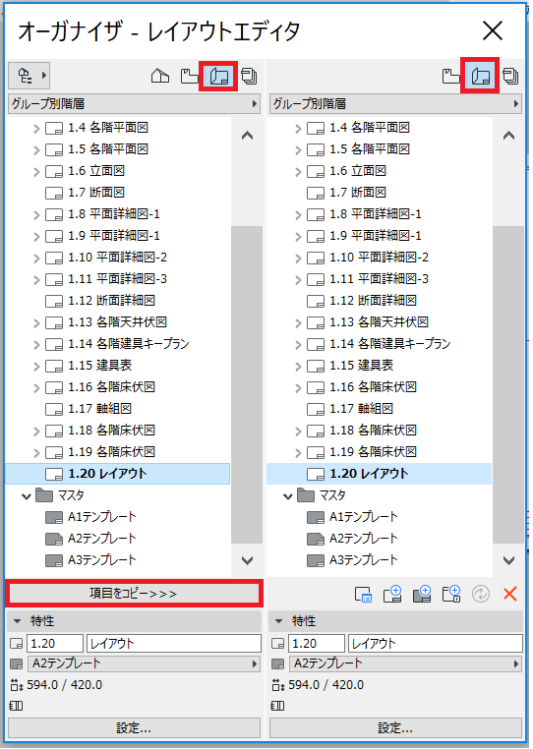Open left グループ別階層 dropdown
This screenshot has width=533, height=749.
[x=135, y=103]
